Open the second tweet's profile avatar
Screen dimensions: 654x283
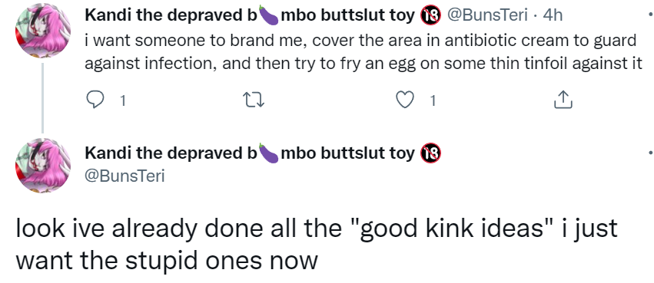[x=42, y=165]
